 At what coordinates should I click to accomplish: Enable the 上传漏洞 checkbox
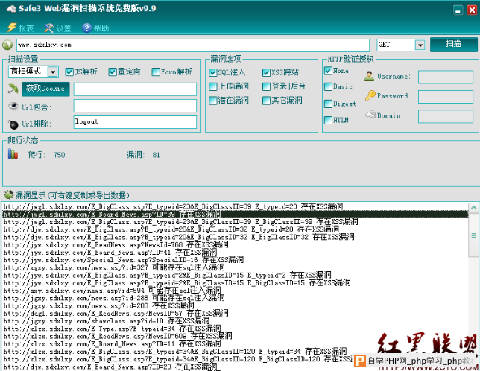(212, 86)
